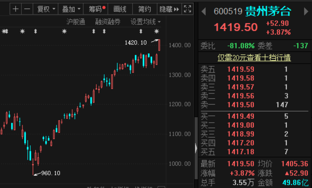
Task: Collapse side panel via the divider arrow handle
Action: pos(196,148)
